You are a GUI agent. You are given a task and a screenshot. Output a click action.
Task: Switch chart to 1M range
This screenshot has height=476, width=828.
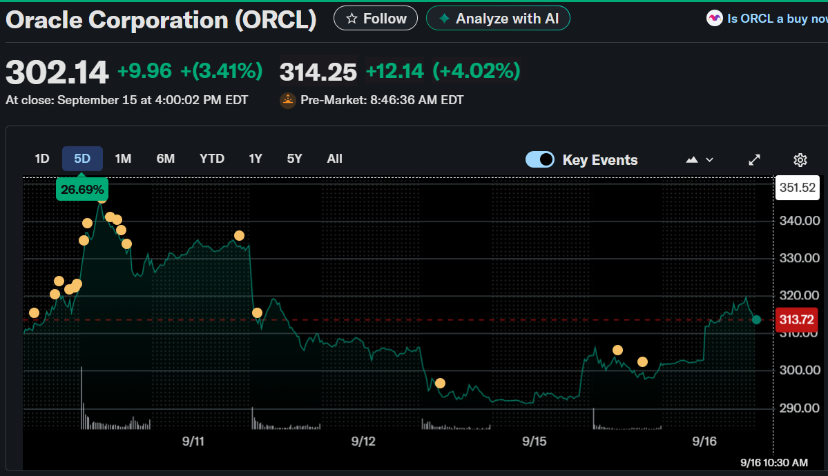123,159
